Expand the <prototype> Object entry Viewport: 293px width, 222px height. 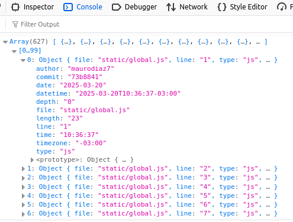(x=33, y=160)
